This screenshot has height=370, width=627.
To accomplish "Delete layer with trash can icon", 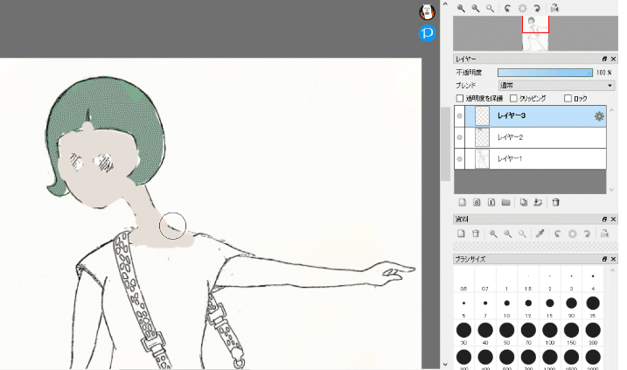I will [555, 202].
